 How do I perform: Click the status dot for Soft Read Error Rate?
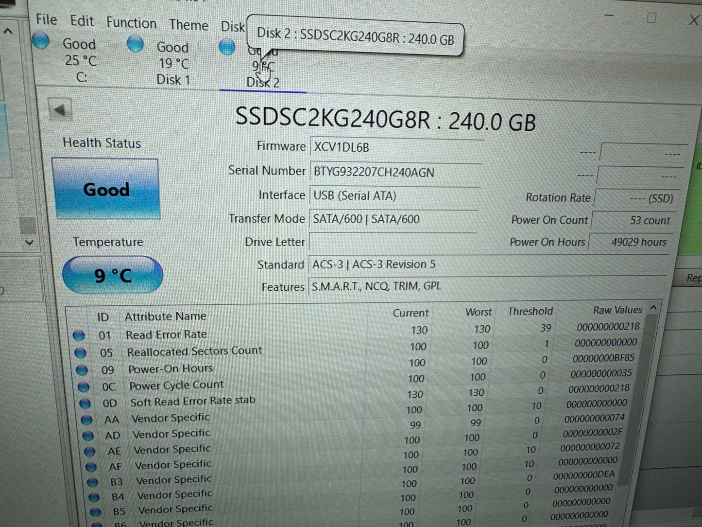(x=85, y=404)
